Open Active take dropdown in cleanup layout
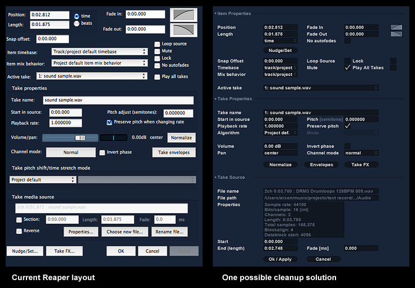 tap(321, 88)
